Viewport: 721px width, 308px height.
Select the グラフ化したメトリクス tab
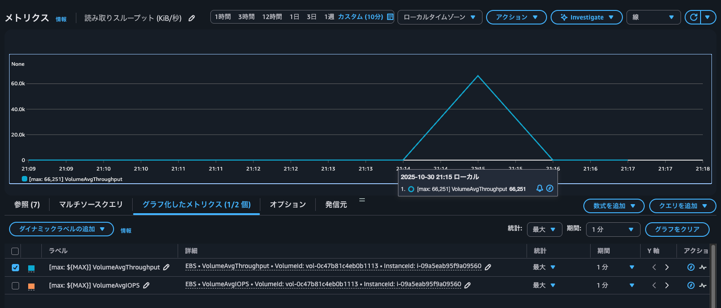(196, 205)
